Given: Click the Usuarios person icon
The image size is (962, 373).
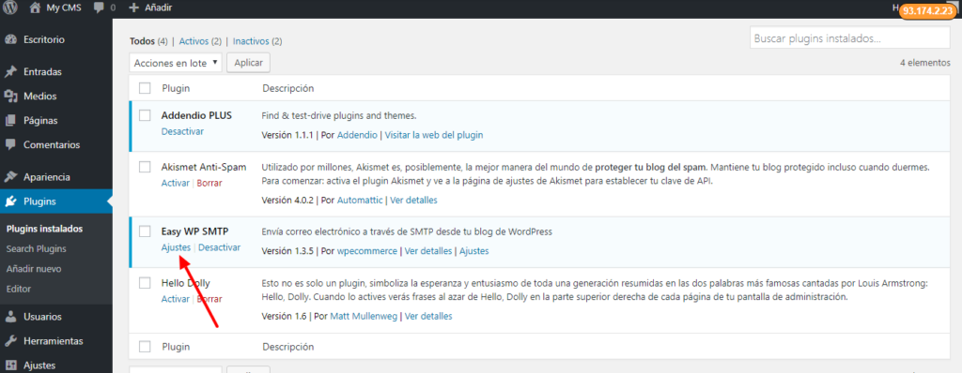Looking at the screenshot, I should 10,317.
